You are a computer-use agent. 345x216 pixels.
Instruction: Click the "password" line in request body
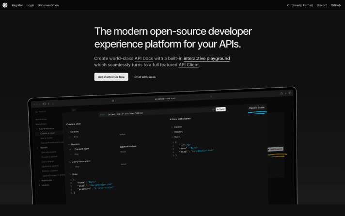coord(95,188)
